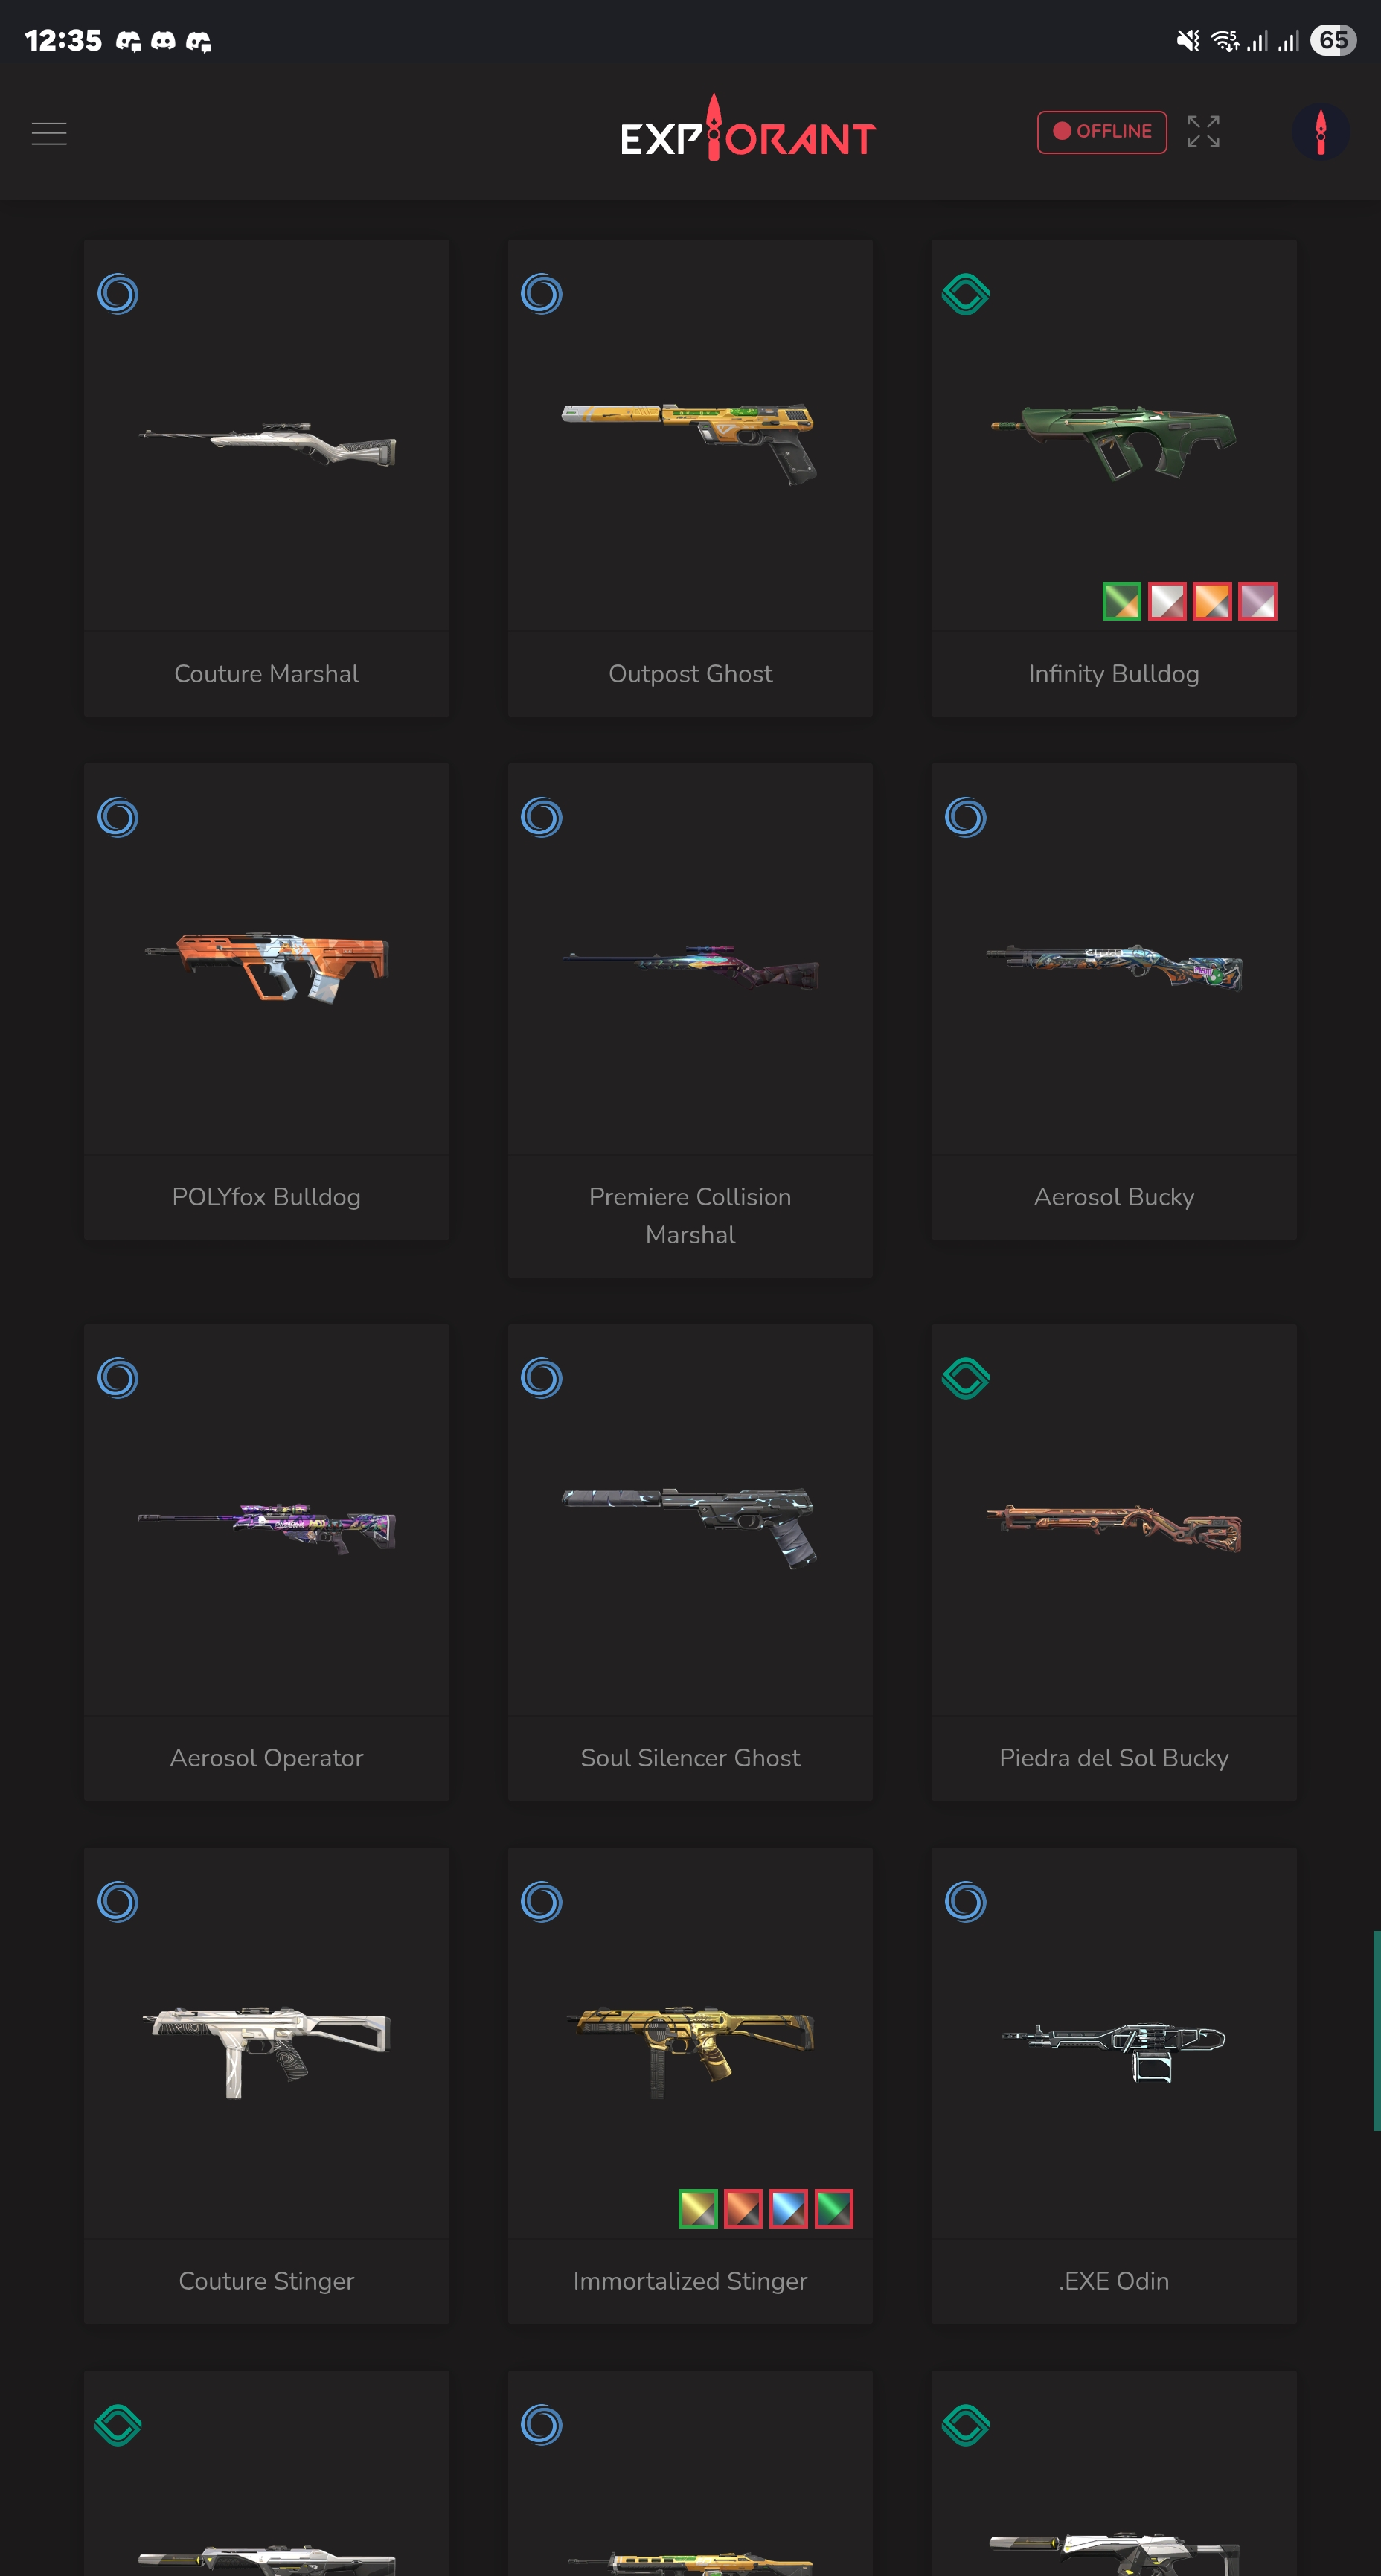Open the hamburger navigation menu

(x=49, y=133)
